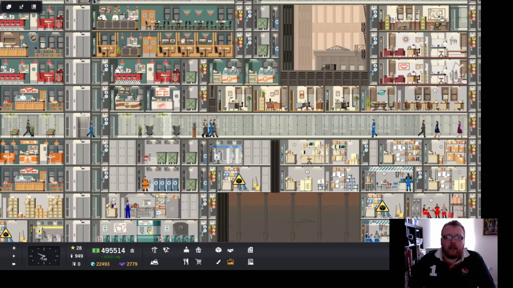
Task: Click the yellow package warning sign near right elevator
Action: coord(382,206)
